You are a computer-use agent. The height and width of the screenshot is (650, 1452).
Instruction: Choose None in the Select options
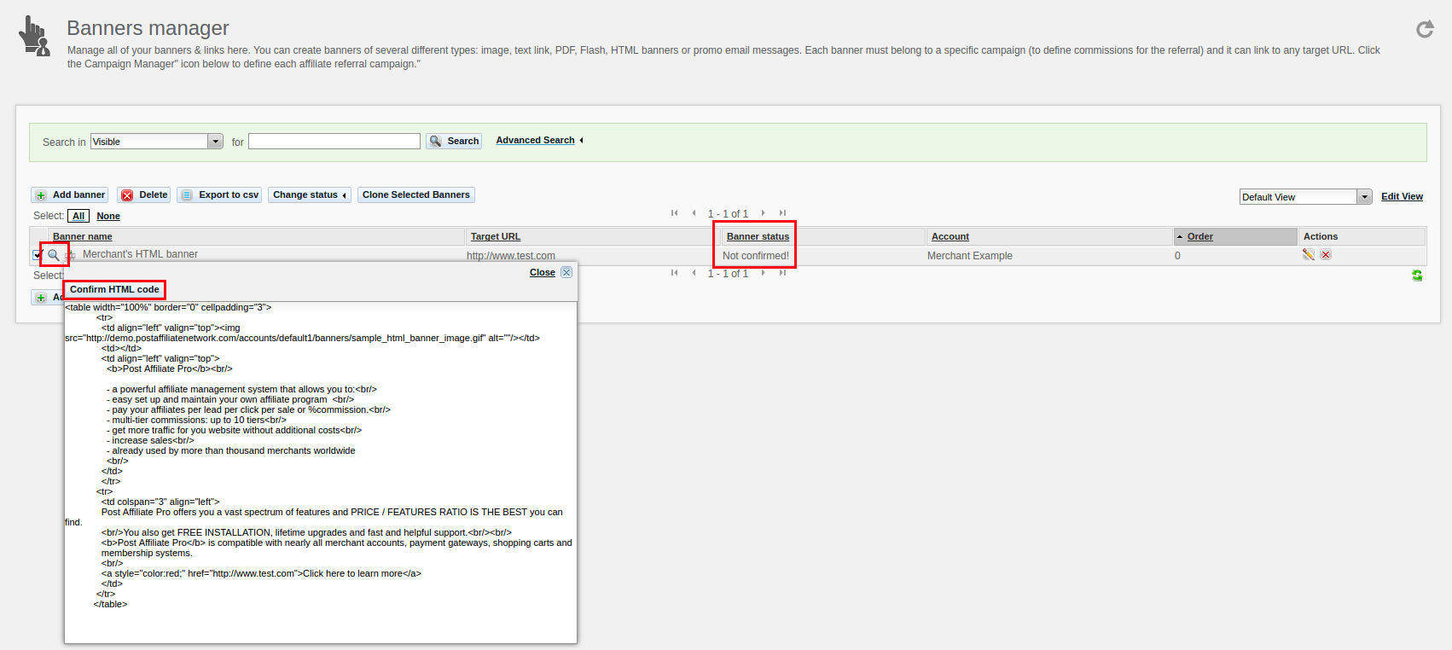pyautogui.click(x=108, y=217)
